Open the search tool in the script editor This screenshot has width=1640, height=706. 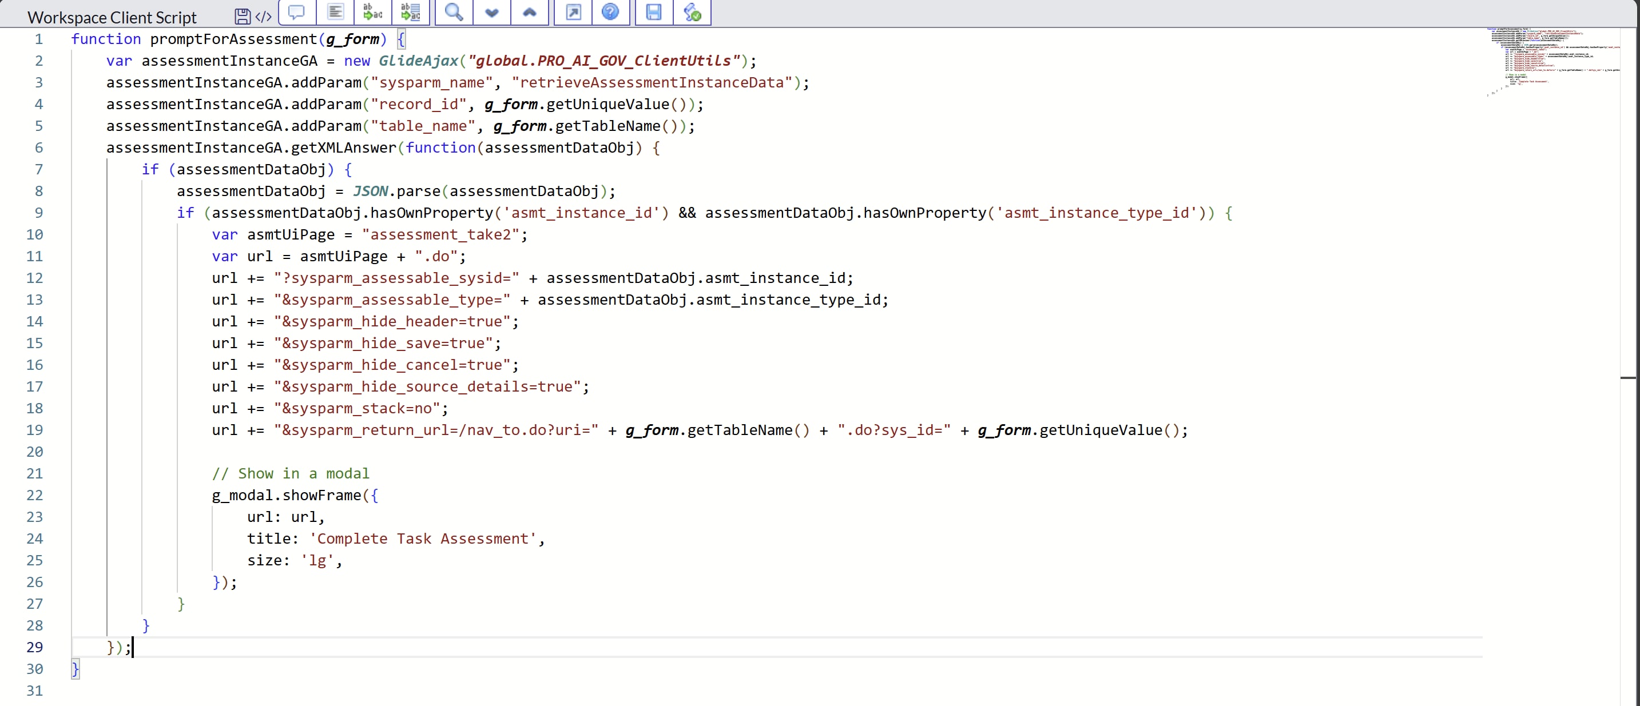452,13
